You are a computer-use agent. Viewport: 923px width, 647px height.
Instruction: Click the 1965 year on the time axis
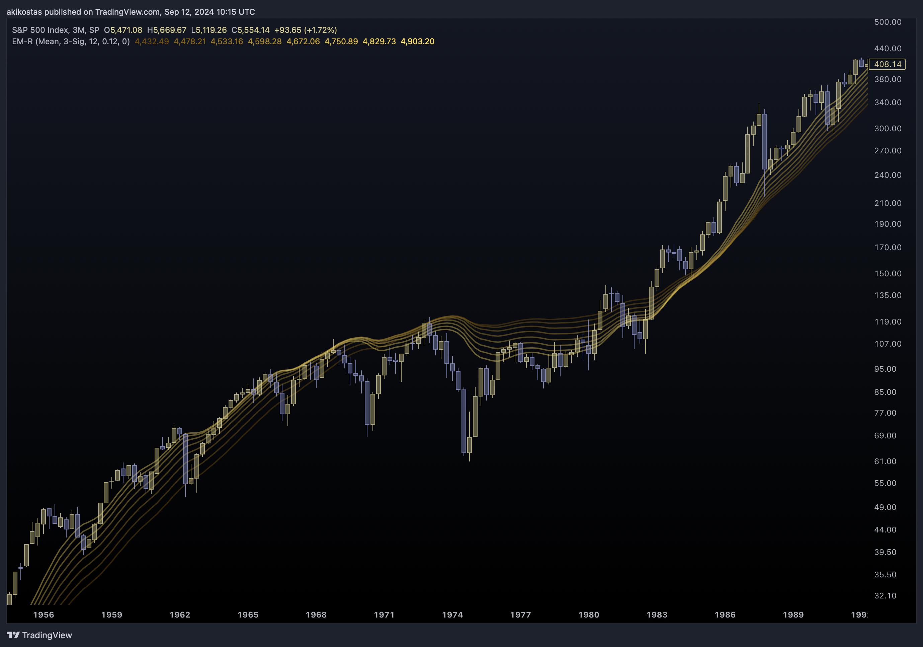point(248,615)
